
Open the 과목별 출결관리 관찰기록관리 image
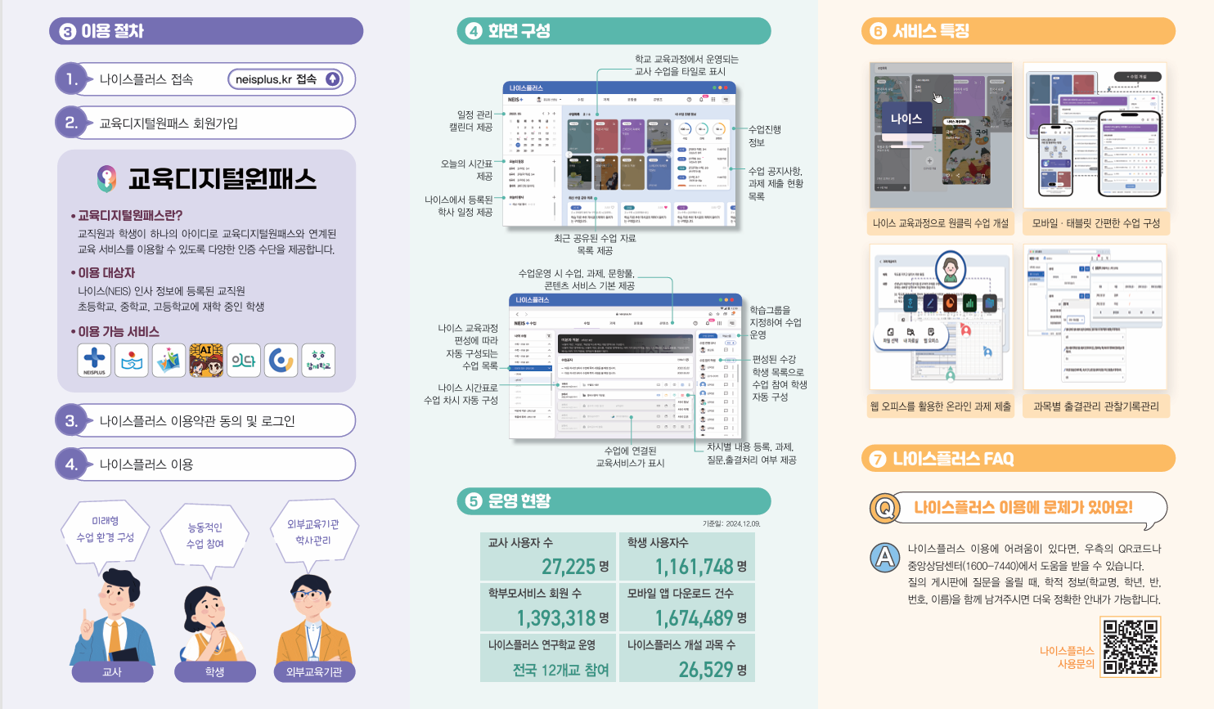pyautogui.click(x=1095, y=316)
